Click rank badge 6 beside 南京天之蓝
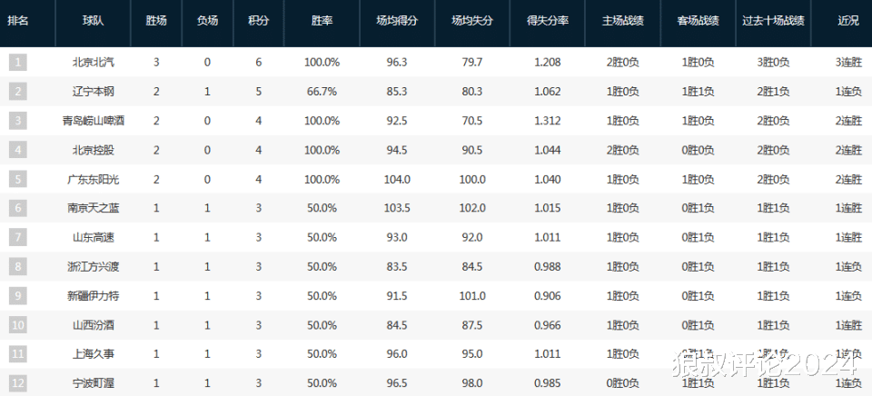This screenshot has width=872, height=396. point(18,208)
